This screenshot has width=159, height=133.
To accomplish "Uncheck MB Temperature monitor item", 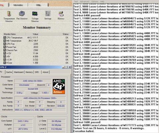I will (x=5, y=41).
